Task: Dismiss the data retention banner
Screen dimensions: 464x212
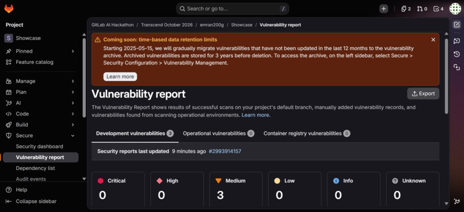Action: click(x=433, y=40)
